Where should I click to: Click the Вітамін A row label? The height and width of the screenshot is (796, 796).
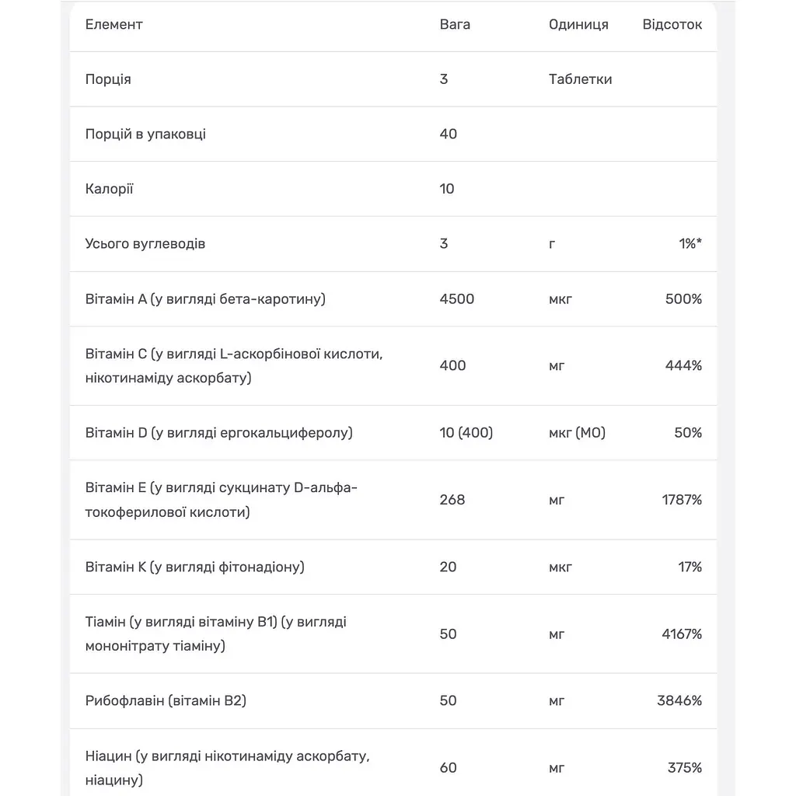tap(205, 299)
